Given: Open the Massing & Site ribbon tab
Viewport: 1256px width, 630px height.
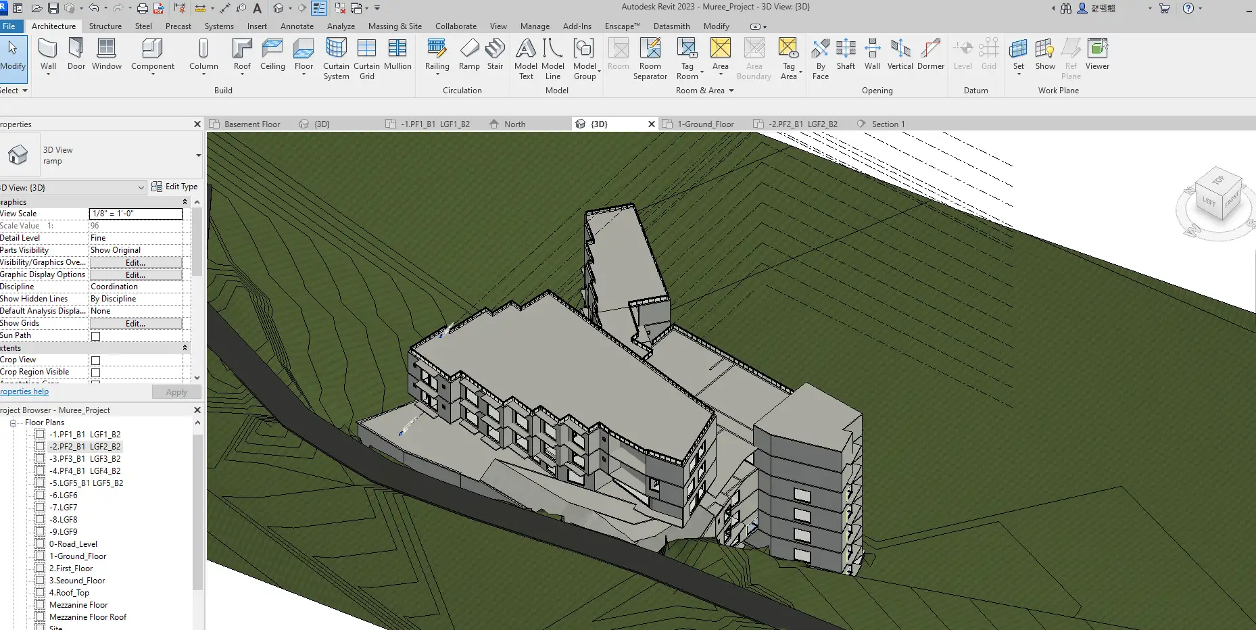Looking at the screenshot, I should (395, 26).
